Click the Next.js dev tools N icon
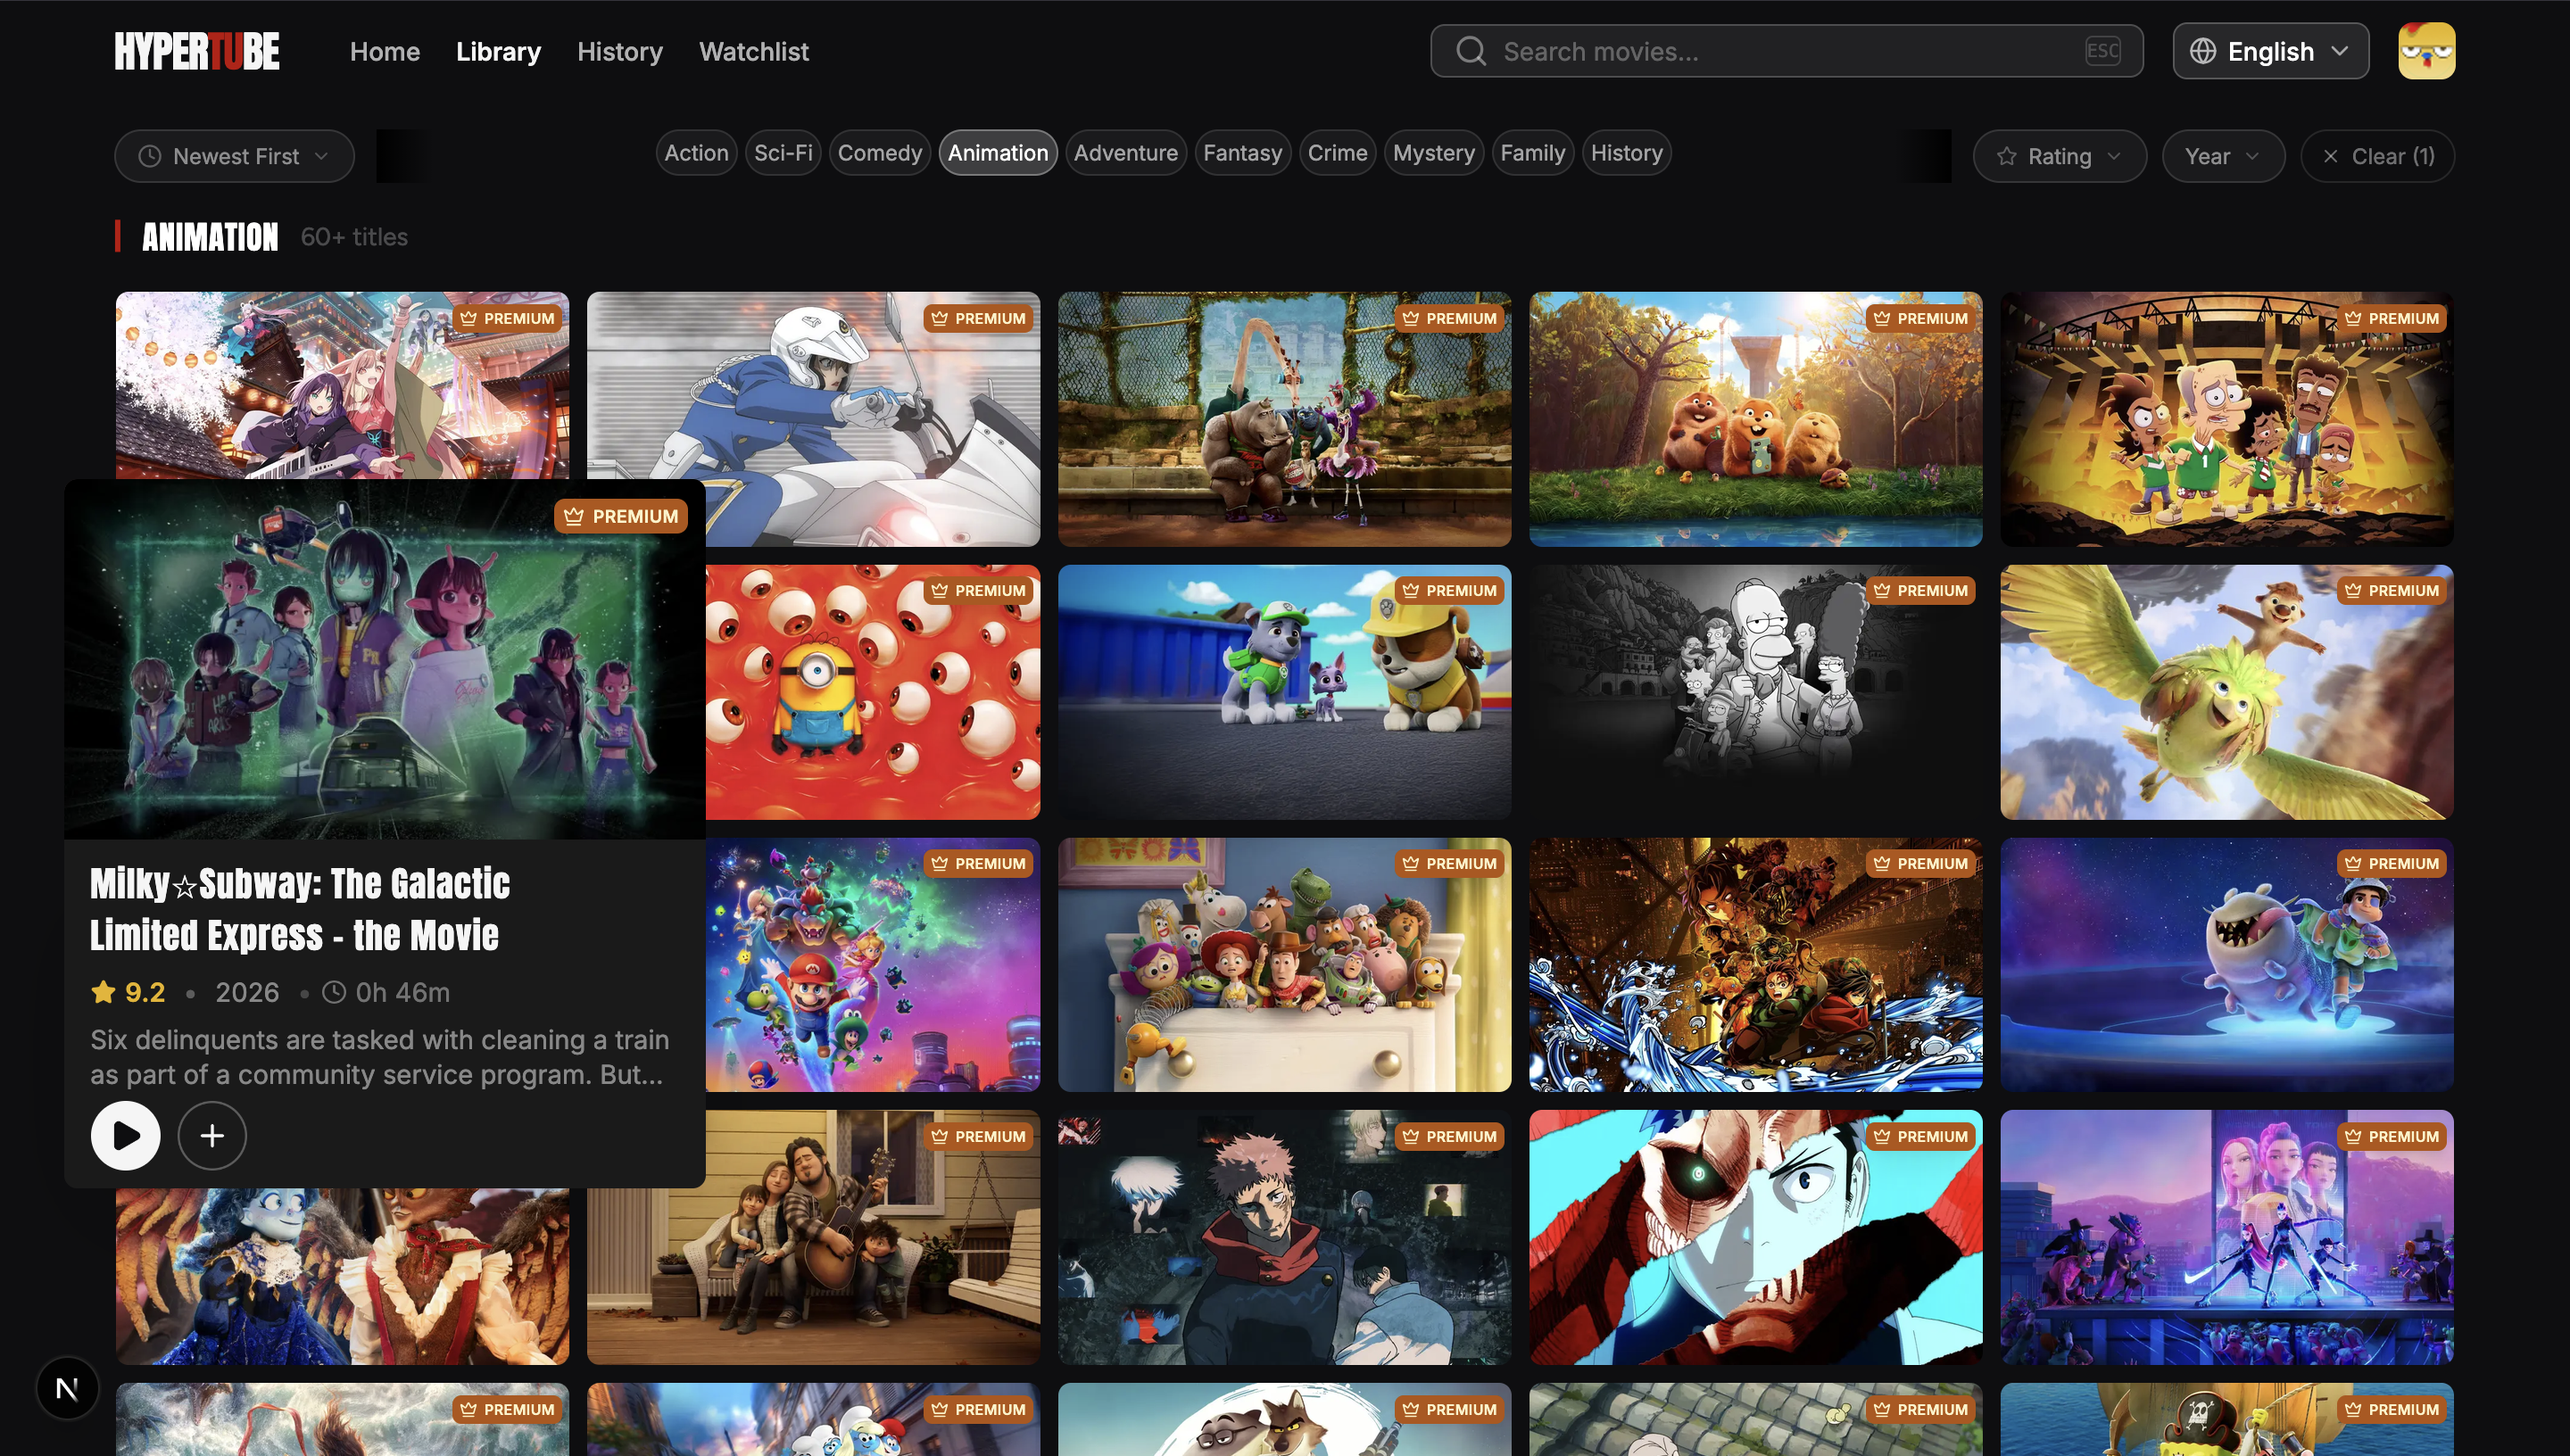This screenshot has width=2570, height=1456. pyautogui.click(x=67, y=1388)
